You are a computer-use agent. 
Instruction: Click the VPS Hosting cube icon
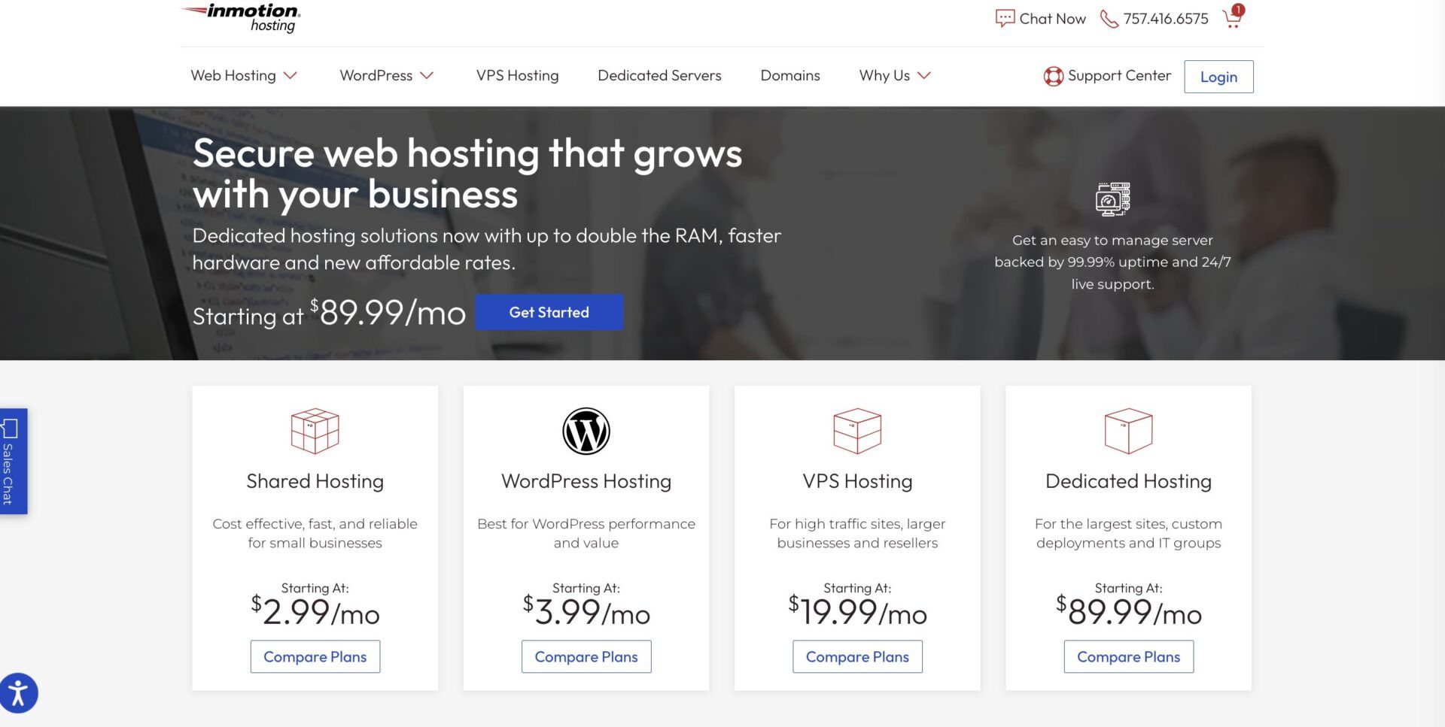tap(857, 431)
